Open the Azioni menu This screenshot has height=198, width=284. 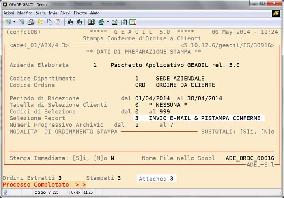point(9,13)
